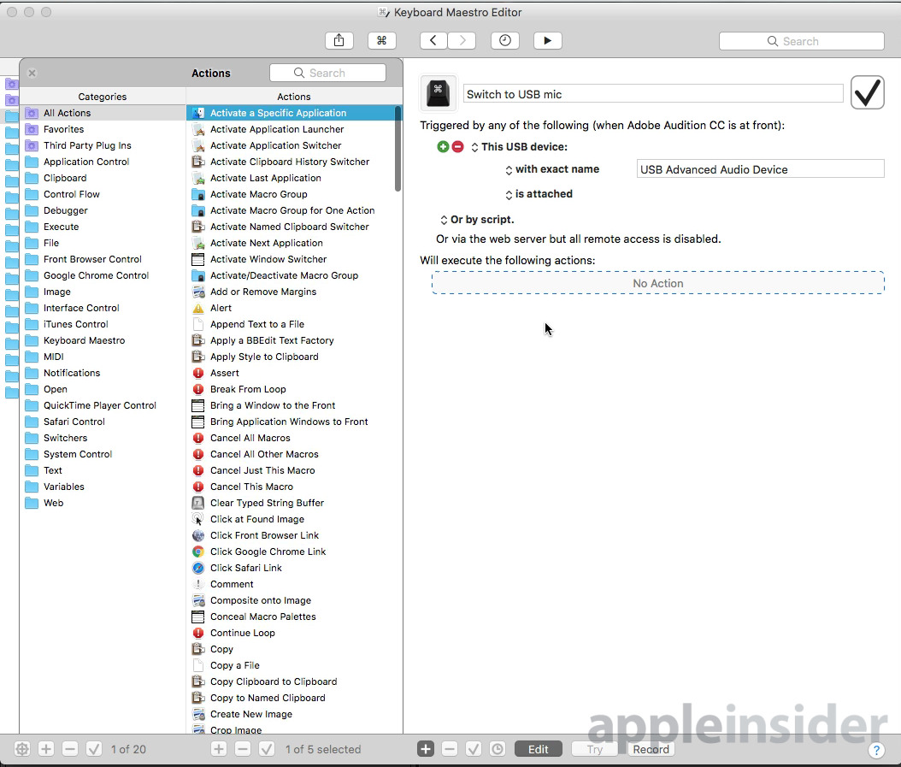Click the macro icon next to the name
The width and height of the screenshot is (901, 767).
click(x=439, y=92)
